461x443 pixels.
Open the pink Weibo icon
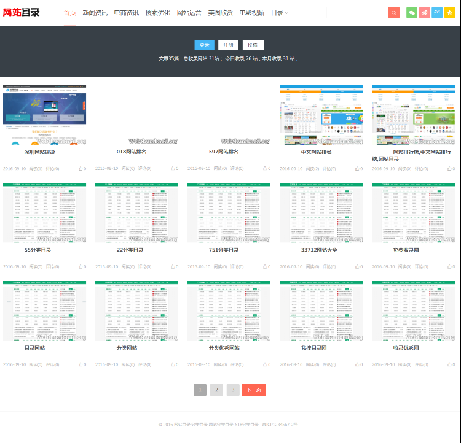(x=424, y=13)
